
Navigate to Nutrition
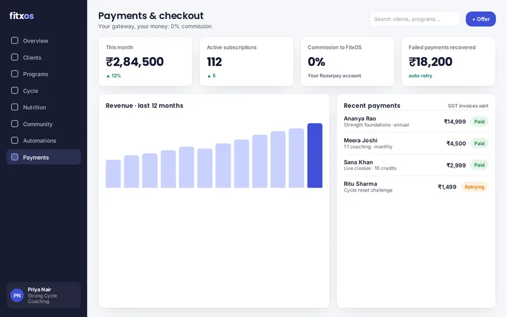pyautogui.click(x=43, y=107)
